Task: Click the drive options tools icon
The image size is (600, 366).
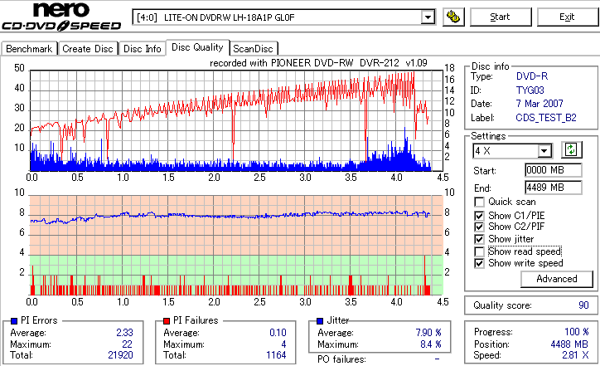Action: 453,17
